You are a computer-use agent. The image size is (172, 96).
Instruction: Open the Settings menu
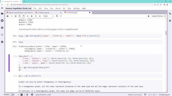pos(76,8)
